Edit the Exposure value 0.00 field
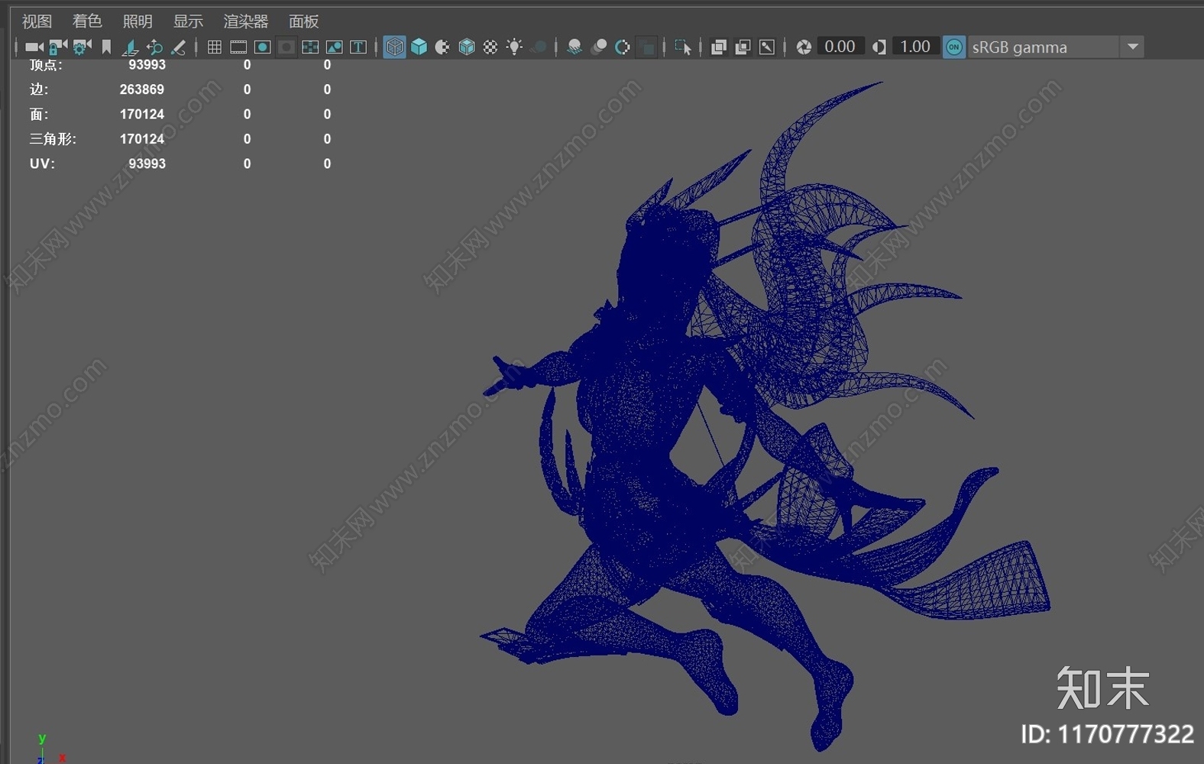This screenshot has height=764, width=1204. click(840, 47)
